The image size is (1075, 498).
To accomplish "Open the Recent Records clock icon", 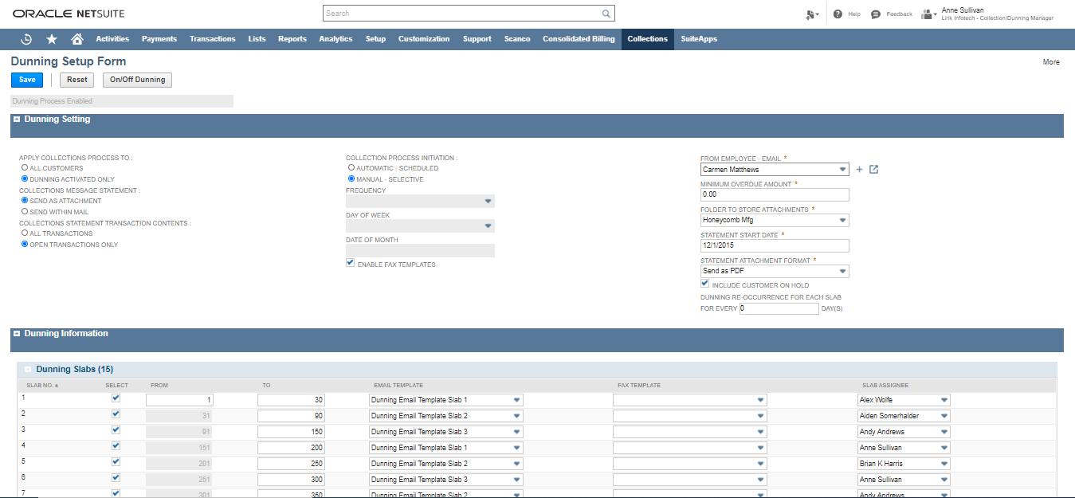I will coord(26,39).
